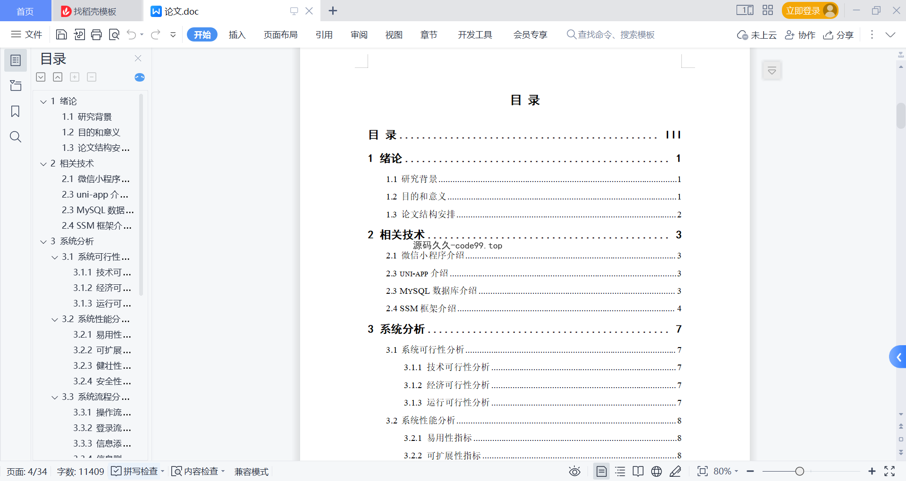This screenshot has height=481, width=906.
Task: Switch to the 首页 home tab
Action: coord(25,11)
